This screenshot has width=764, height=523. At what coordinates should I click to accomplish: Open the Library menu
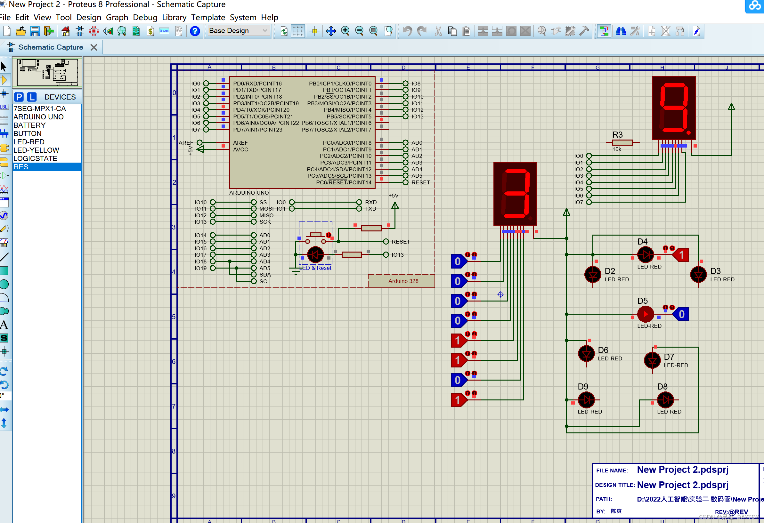[x=174, y=17]
